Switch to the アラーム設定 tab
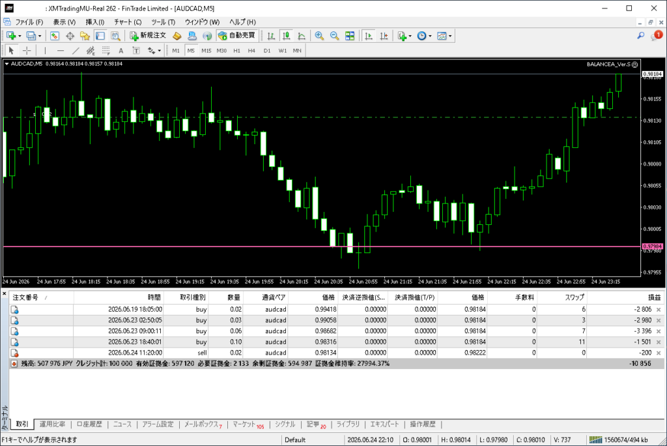The width and height of the screenshot is (667, 446). (x=158, y=424)
